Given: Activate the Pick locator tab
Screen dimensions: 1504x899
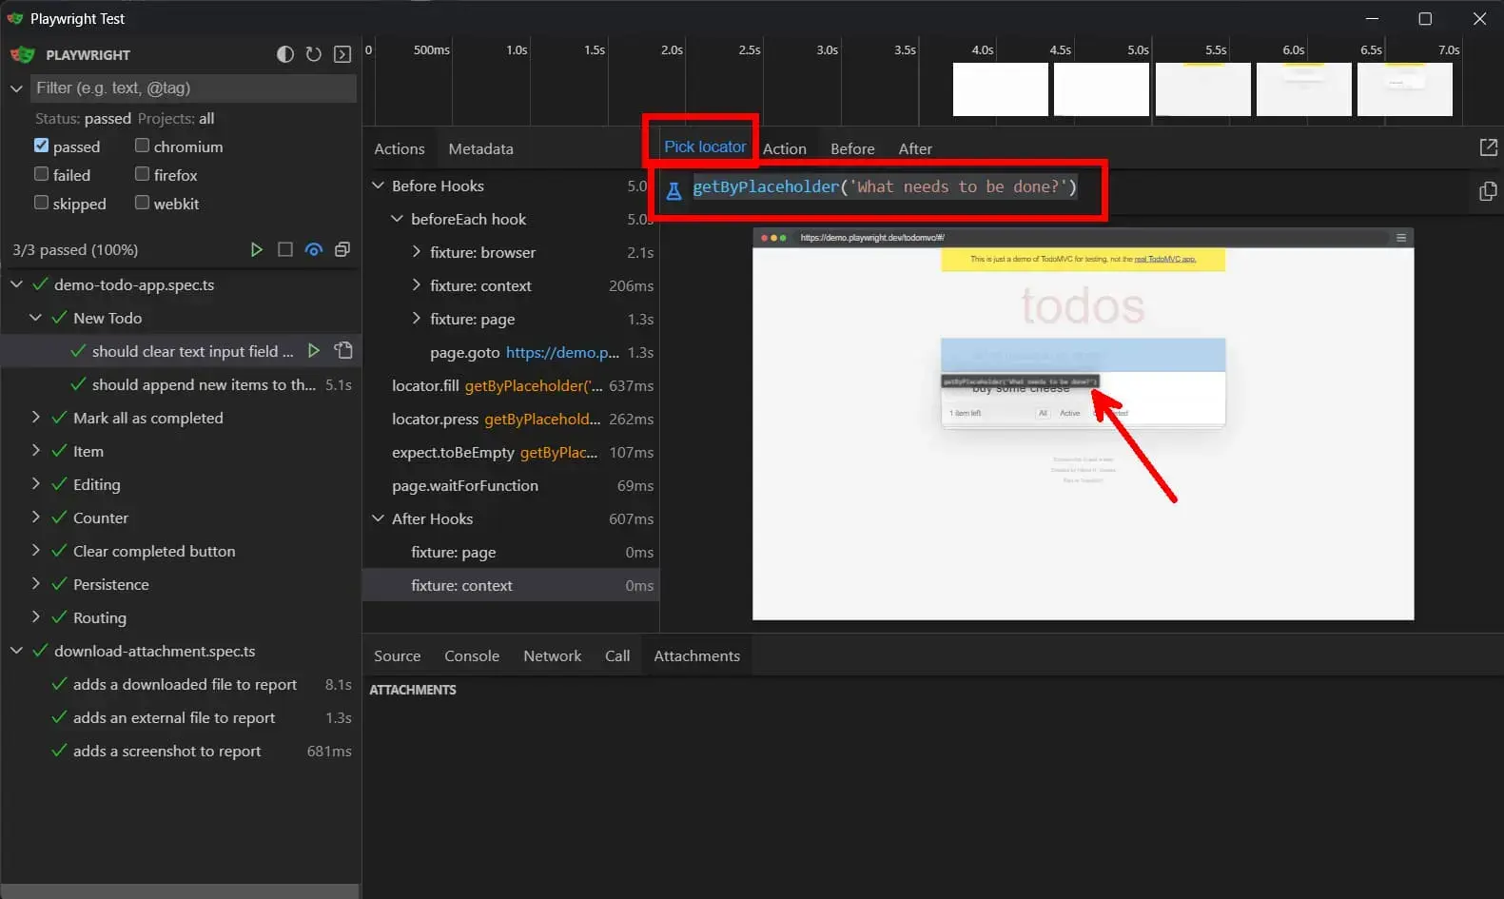Looking at the screenshot, I should pos(705,147).
